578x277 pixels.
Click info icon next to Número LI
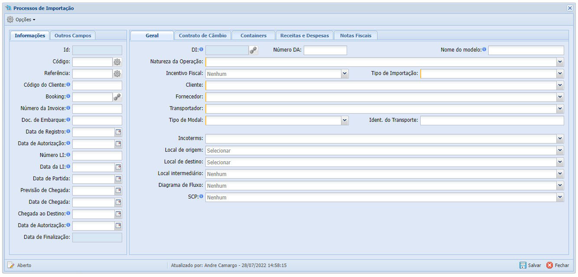68,155
